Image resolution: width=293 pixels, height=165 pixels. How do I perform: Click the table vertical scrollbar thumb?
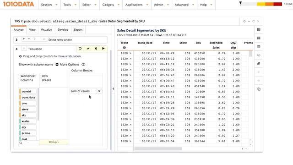pyautogui.click(x=250, y=54)
